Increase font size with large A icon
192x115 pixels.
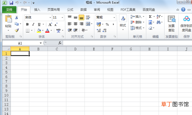coord(50,24)
